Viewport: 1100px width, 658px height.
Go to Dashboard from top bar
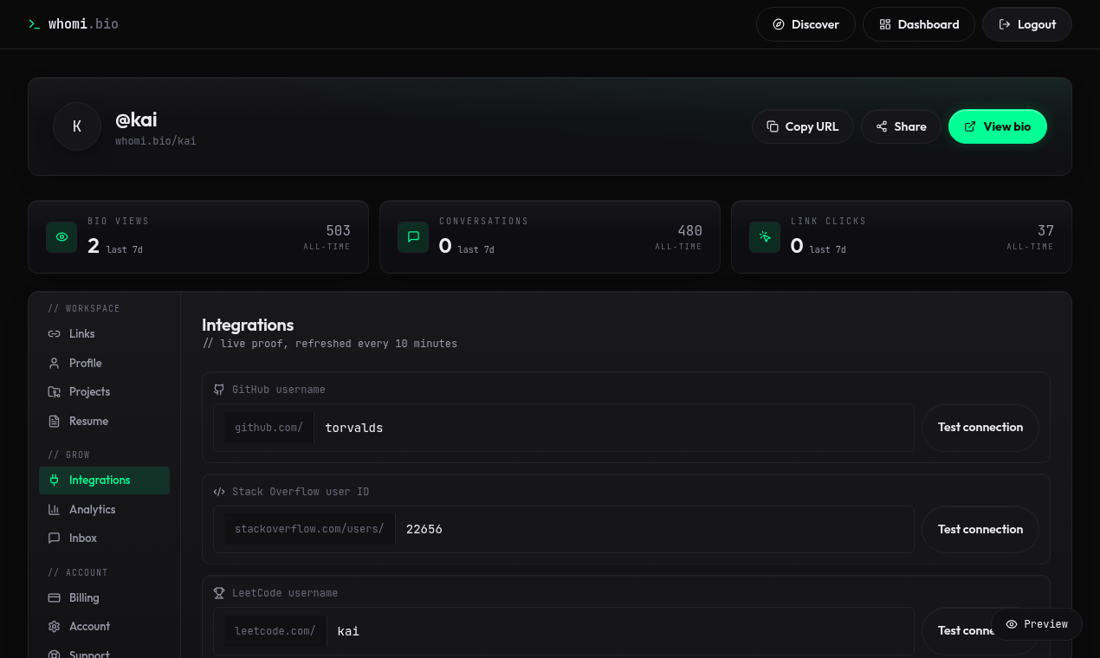pos(919,24)
